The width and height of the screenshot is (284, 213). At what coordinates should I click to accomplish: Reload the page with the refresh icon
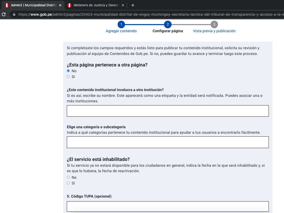pos(4,14)
